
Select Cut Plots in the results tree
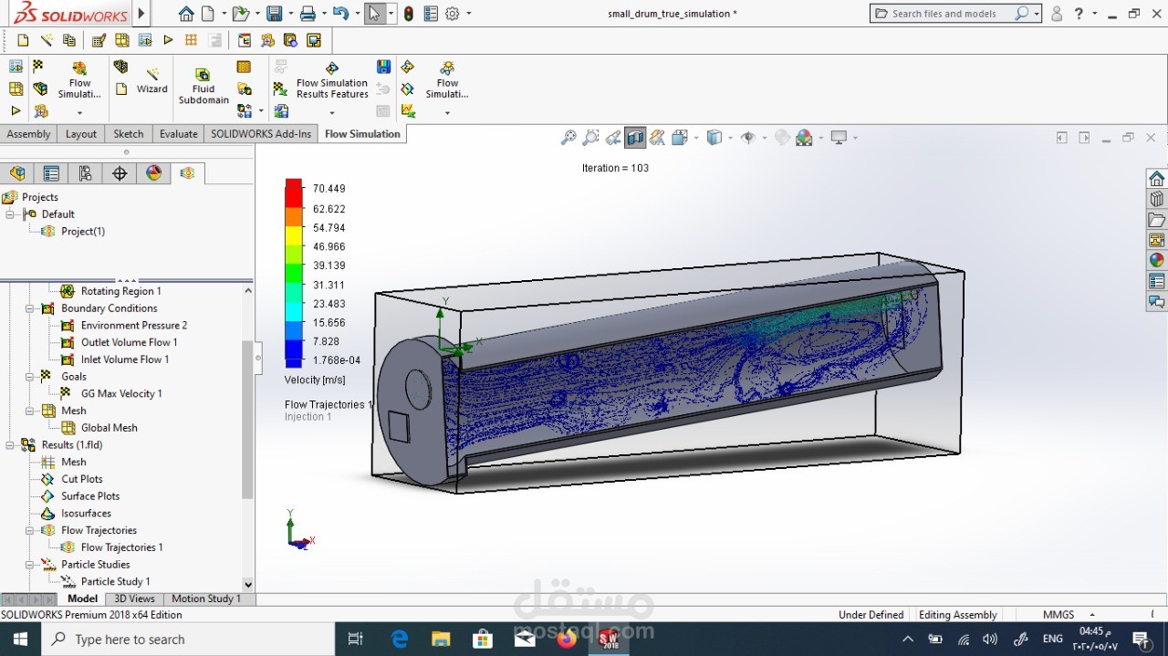click(82, 479)
